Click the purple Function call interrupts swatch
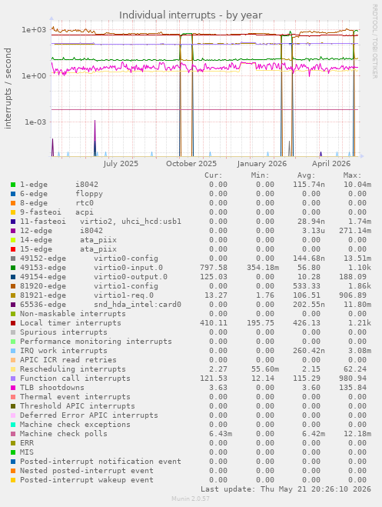The image size is (382, 507). tap(13, 379)
